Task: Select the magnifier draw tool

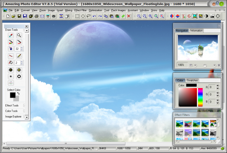Action: (x=19, y=35)
